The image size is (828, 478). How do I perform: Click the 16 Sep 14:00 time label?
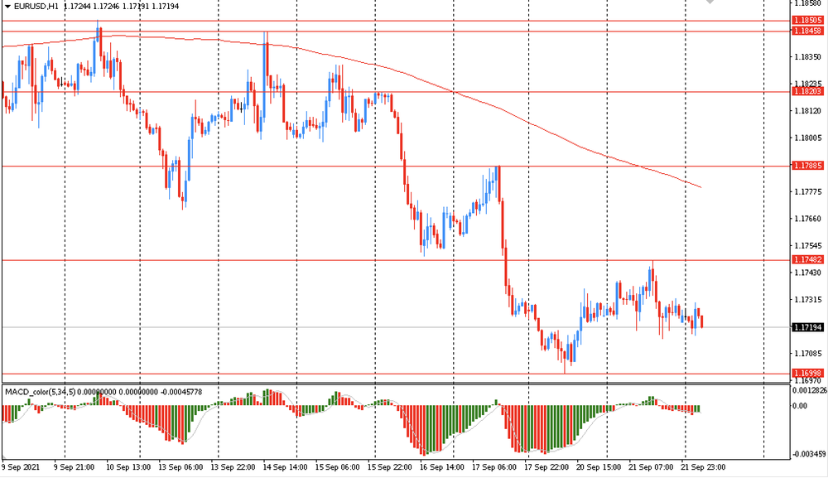coord(442,467)
